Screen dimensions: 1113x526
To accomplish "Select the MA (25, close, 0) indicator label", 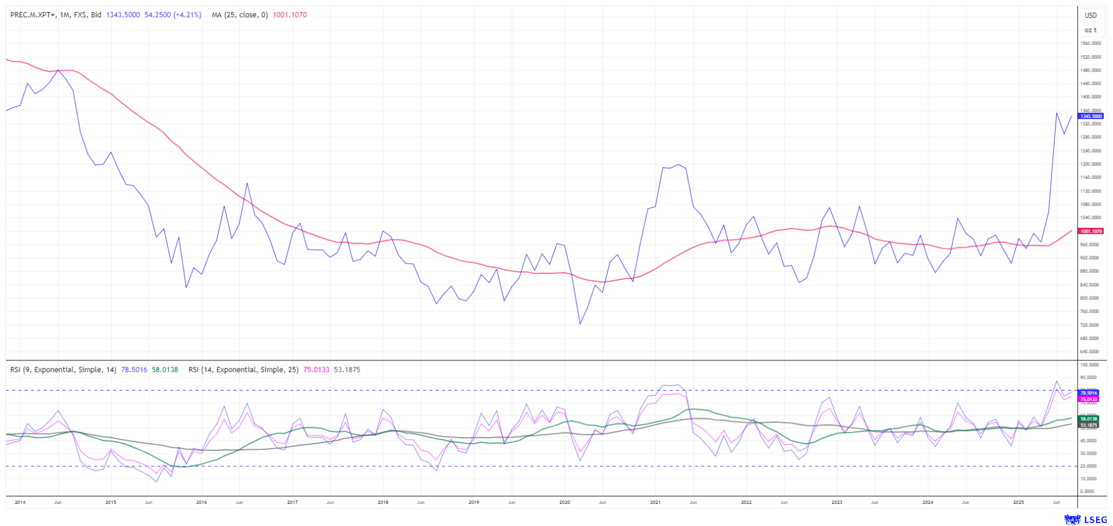I will (239, 15).
